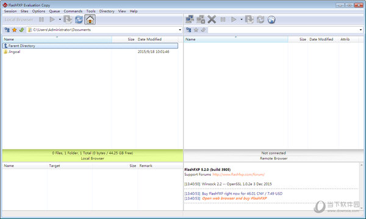Viewport: 366px width, 219px height.
Task: Click the queue Target column header
Action: coord(70,165)
